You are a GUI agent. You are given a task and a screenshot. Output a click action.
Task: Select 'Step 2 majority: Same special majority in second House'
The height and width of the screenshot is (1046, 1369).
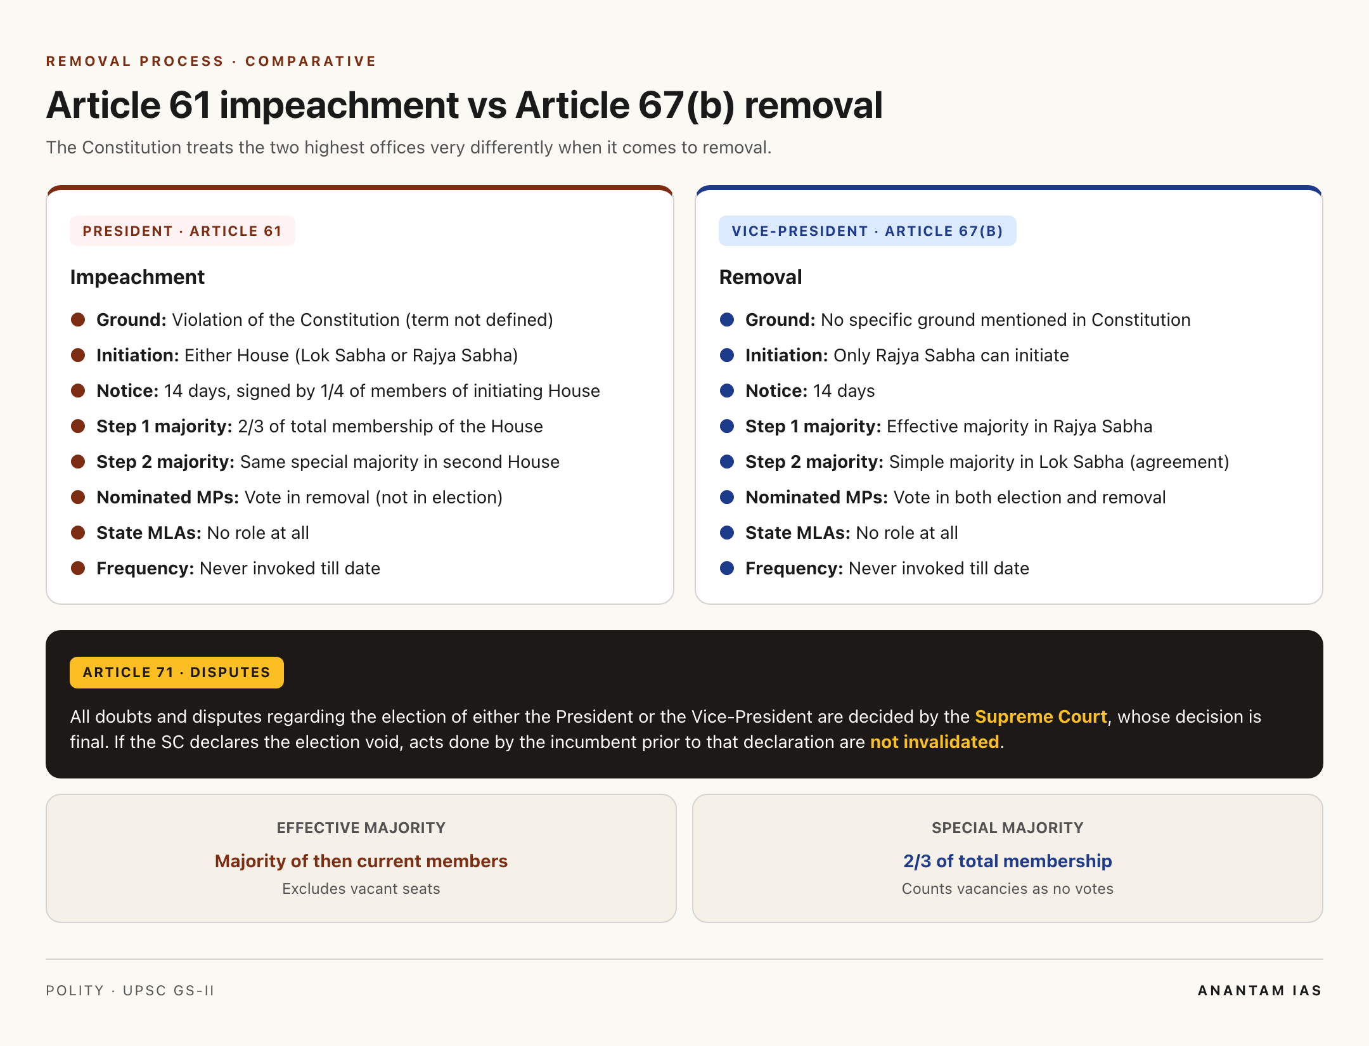click(x=328, y=462)
